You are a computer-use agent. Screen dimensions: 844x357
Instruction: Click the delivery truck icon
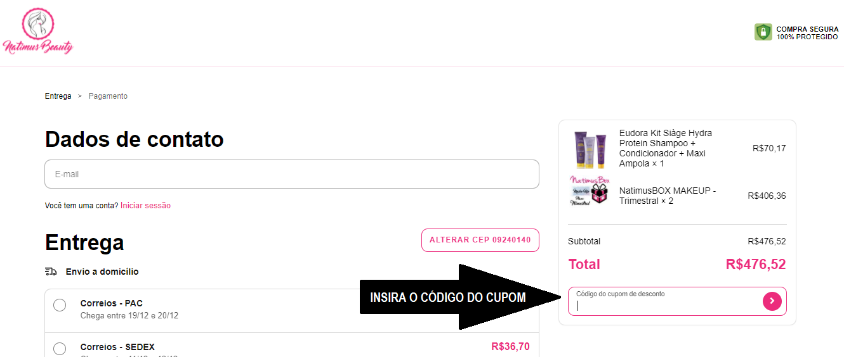[x=51, y=272]
